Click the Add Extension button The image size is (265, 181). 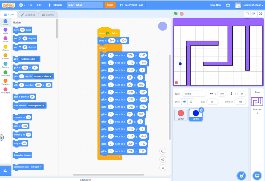point(5,170)
